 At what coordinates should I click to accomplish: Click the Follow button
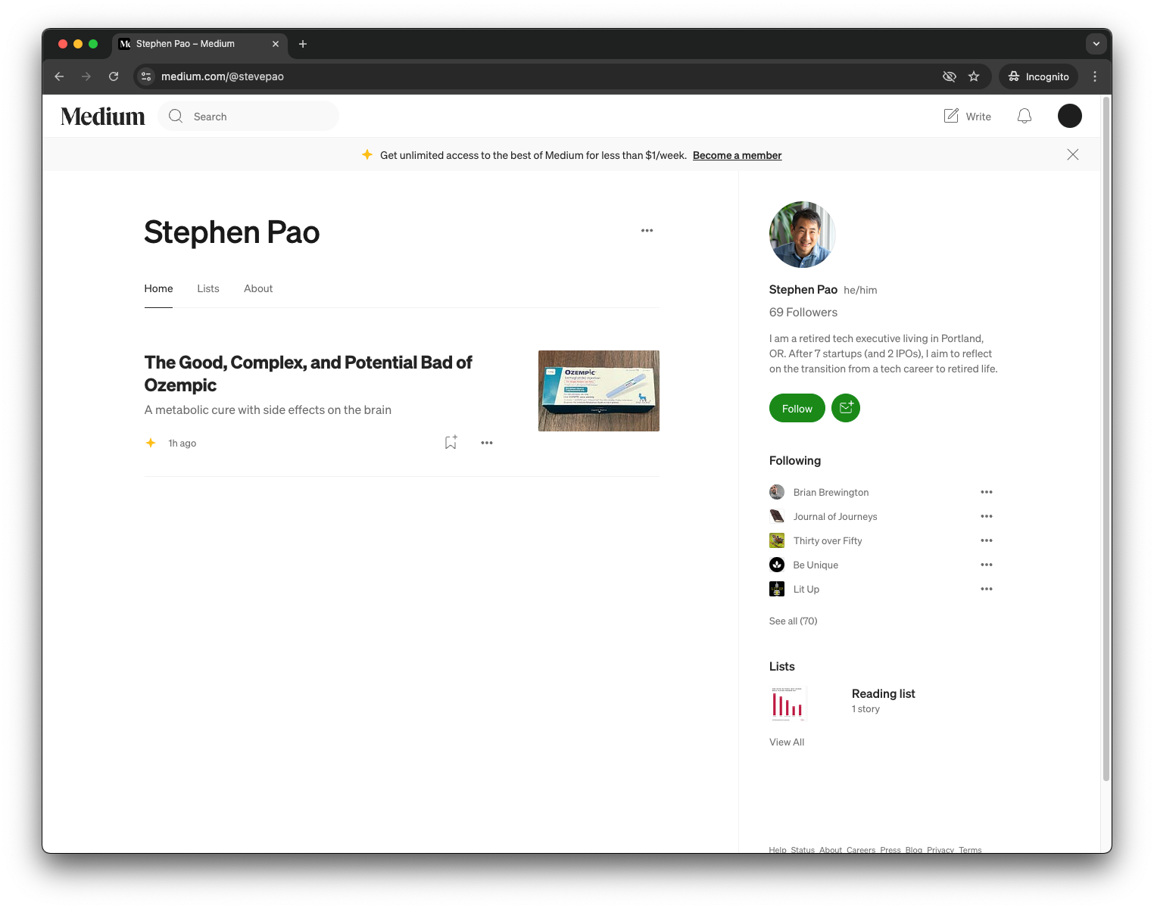[x=797, y=408]
